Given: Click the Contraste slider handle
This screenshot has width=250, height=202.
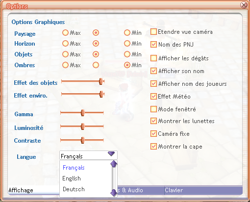Looking at the screenshot, I should click(x=83, y=140).
